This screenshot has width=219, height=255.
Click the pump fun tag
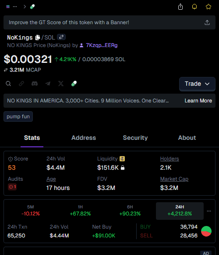pos(18,117)
